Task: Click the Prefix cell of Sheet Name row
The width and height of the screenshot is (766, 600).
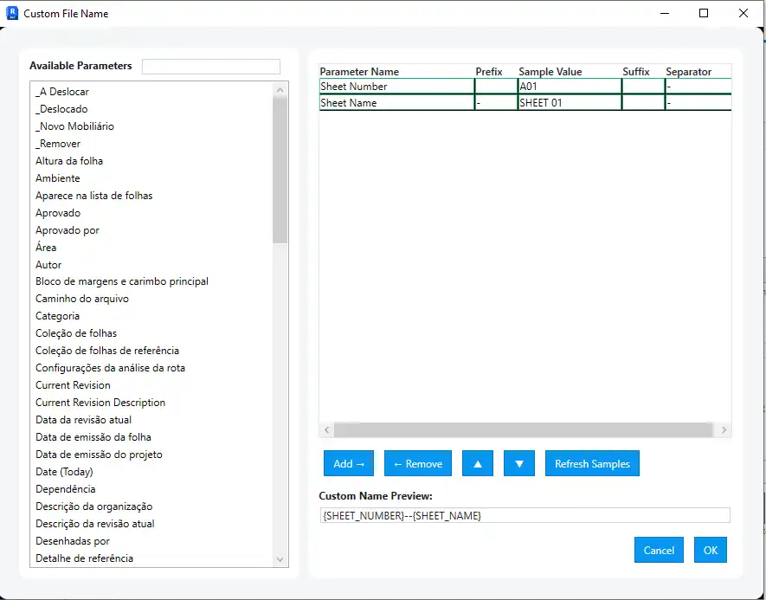Action: (496, 103)
